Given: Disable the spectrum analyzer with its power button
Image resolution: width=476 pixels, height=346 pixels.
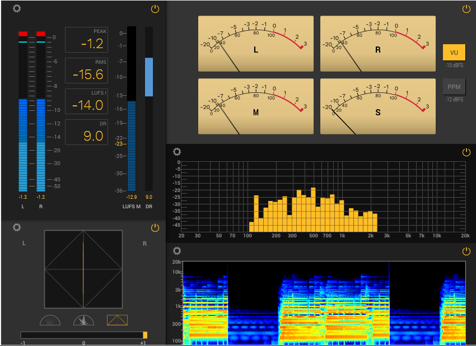Looking at the screenshot, I should tap(466, 152).
